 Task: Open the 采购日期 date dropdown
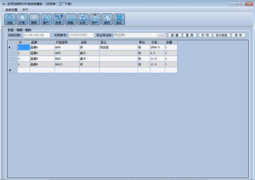pos(48,35)
